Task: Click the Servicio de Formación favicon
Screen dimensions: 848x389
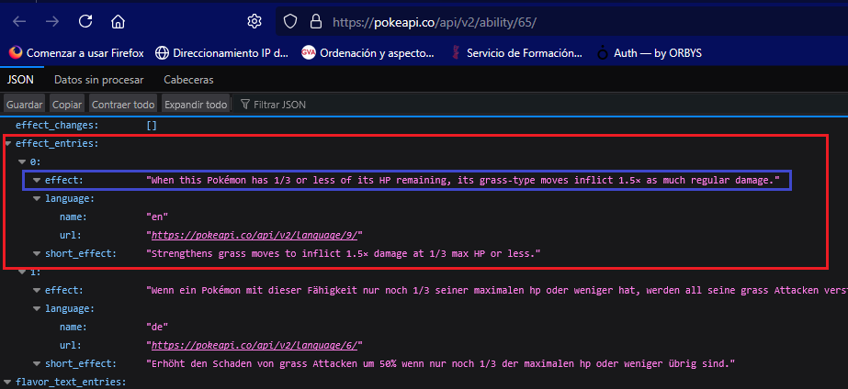Action: pyautogui.click(x=456, y=53)
